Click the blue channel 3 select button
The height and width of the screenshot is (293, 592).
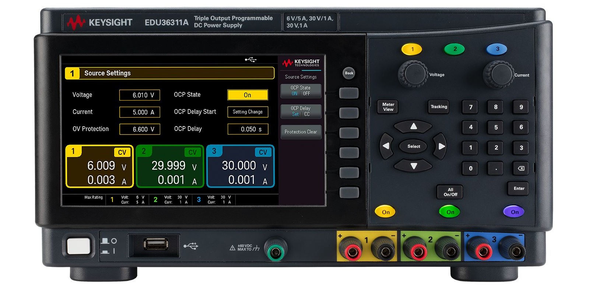click(x=497, y=49)
